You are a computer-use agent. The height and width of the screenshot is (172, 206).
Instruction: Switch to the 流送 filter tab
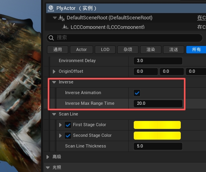click(x=174, y=49)
